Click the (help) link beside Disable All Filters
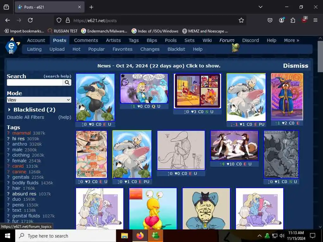The height and width of the screenshot is (242, 323). pos(65,117)
